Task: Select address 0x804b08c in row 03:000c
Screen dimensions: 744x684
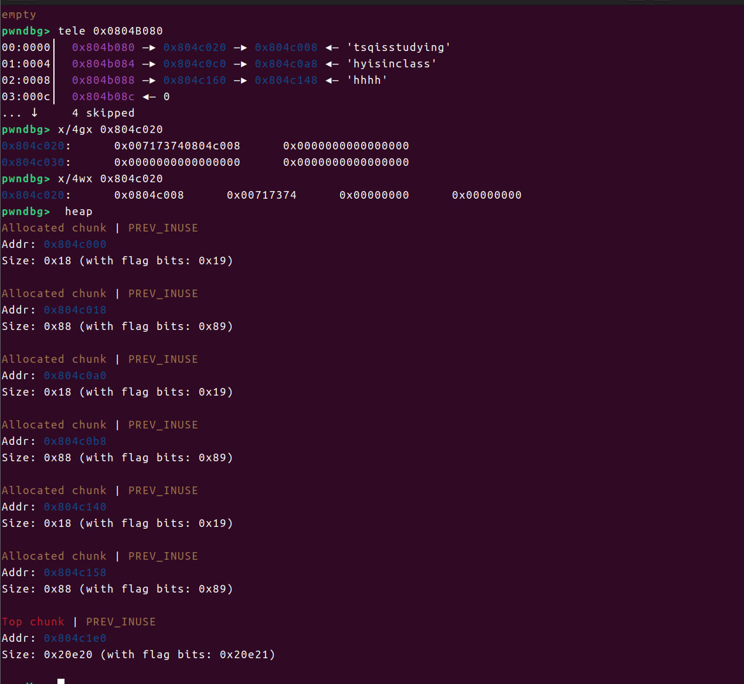Action: pos(103,97)
